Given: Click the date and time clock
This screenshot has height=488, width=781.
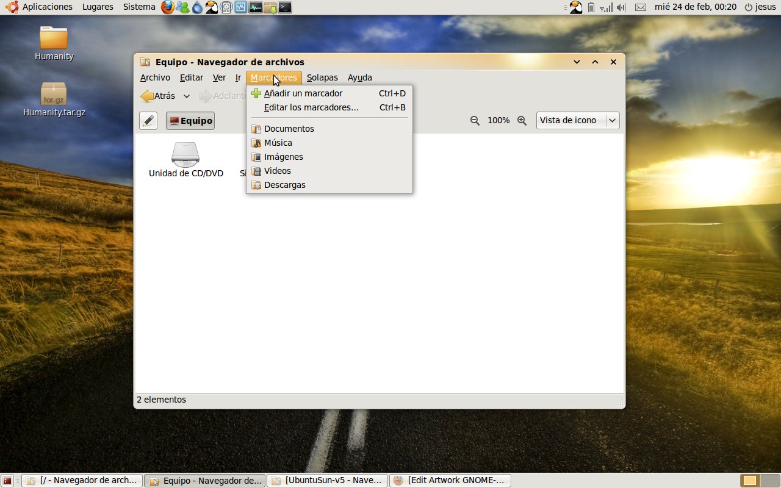Looking at the screenshot, I should pos(695,7).
